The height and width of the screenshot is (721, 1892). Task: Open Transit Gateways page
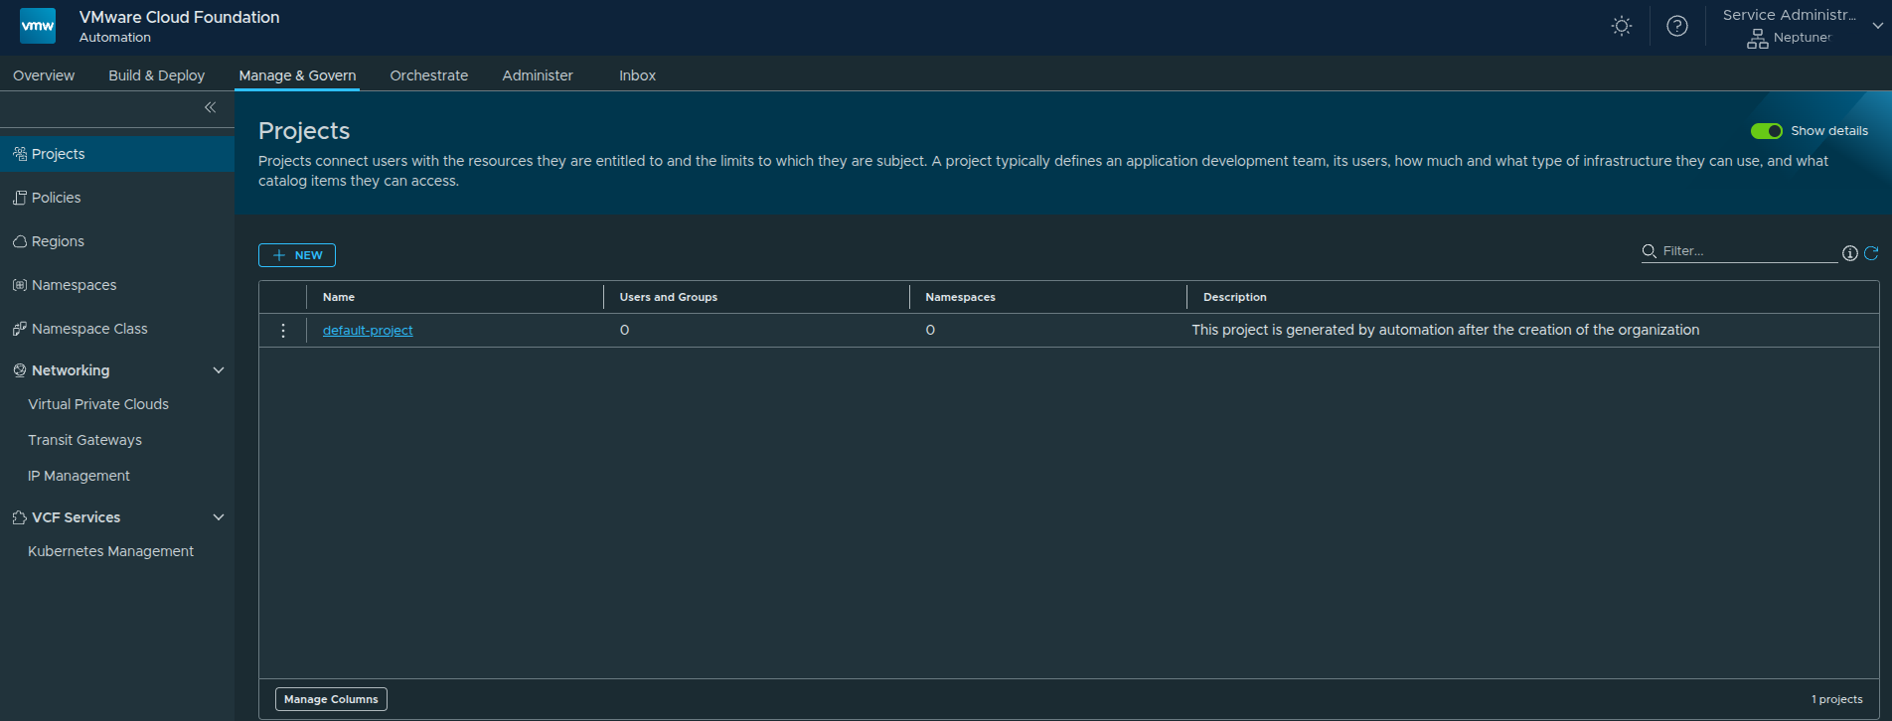pos(84,440)
